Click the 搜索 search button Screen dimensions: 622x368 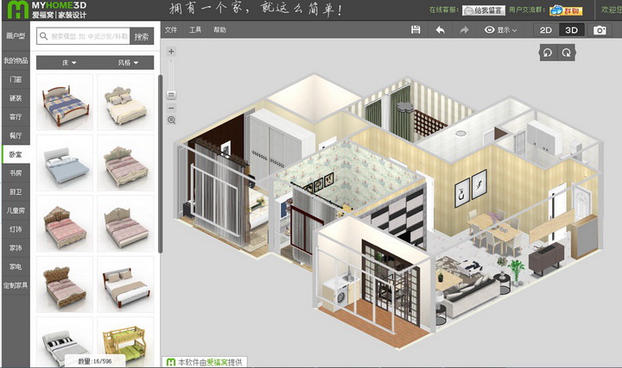(x=142, y=37)
